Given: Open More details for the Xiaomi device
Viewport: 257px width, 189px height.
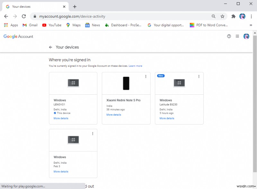Looking at the screenshot, I should pyautogui.click(x=113, y=115).
